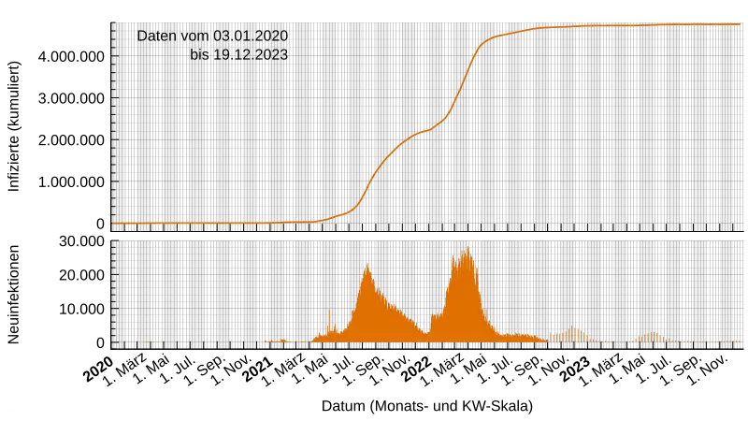This screenshot has width=748, height=421.
Task: Click the "bis 19.11.2023" end date text
Action: tap(239, 55)
